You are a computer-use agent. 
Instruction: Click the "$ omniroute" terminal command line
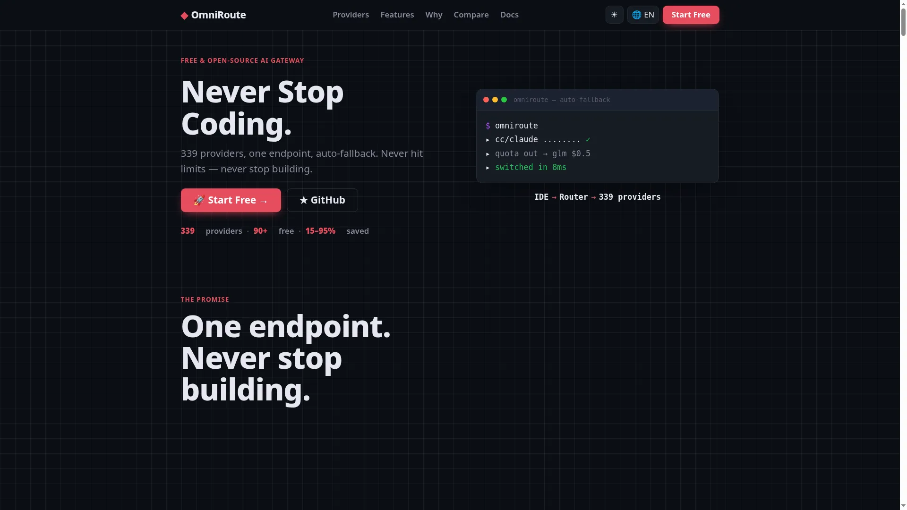pos(512,126)
